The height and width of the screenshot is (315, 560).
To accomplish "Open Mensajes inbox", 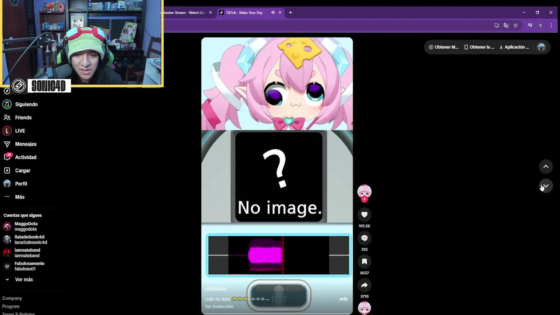I will (x=25, y=144).
